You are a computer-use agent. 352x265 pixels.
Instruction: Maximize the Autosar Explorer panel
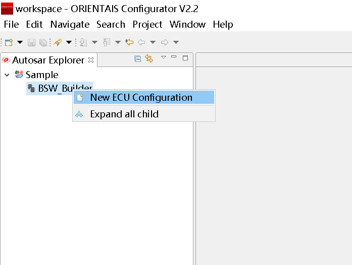coord(185,58)
